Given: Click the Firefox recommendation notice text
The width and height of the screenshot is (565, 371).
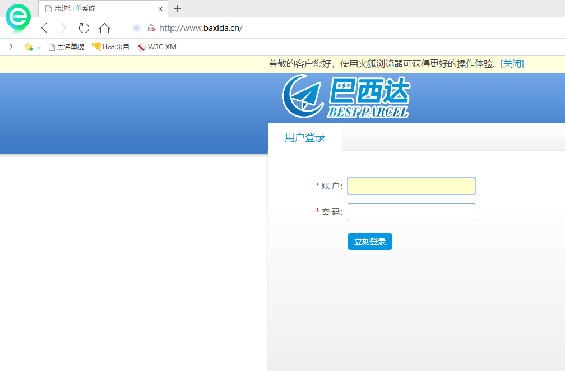Looking at the screenshot, I should pyautogui.click(x=382, y=64).
